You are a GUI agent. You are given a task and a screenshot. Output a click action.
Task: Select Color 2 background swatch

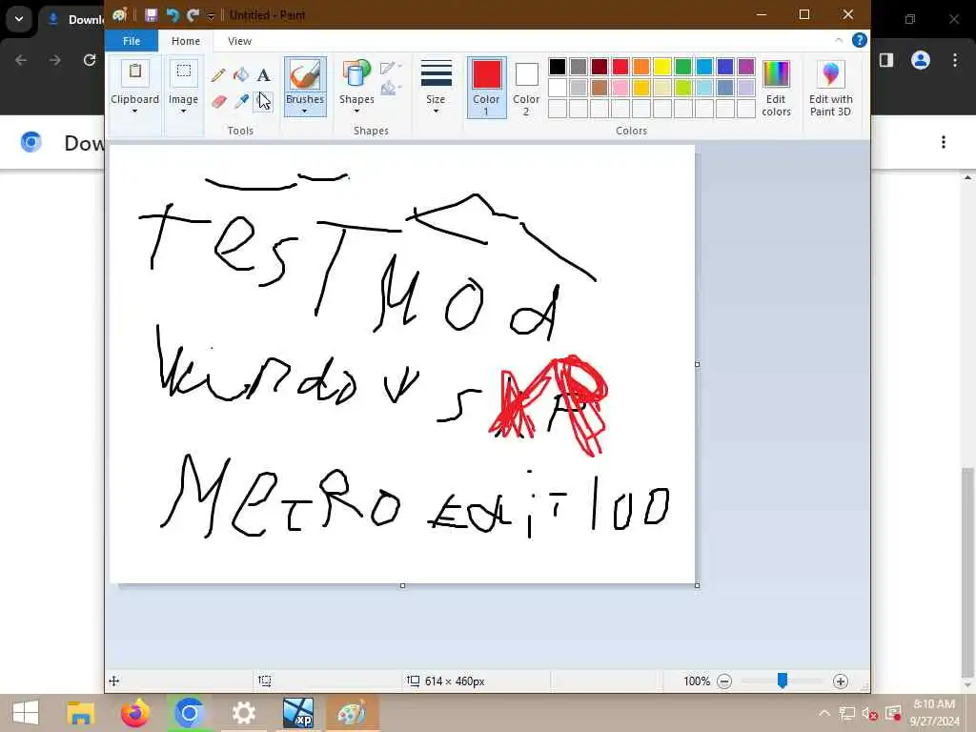(526, 87)
